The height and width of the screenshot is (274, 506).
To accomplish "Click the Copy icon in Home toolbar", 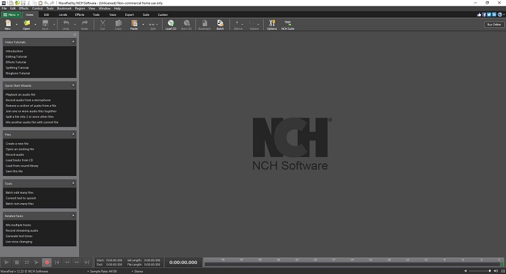I will [x=118, y=23].
